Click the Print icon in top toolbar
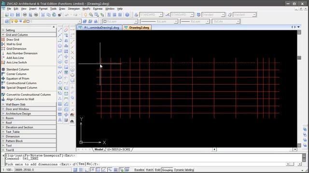 25,15
